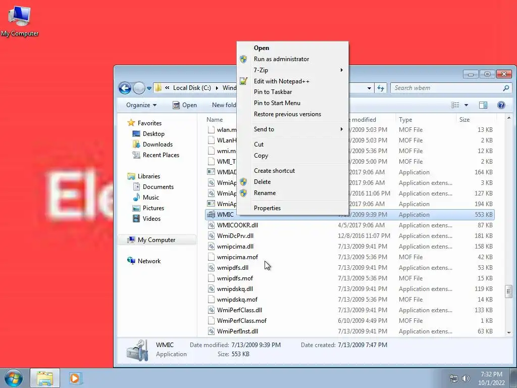This screenshot has height=388, width=517.
Task: Expand the 7-Zip submenu
Action: click(x=292, y=70)
